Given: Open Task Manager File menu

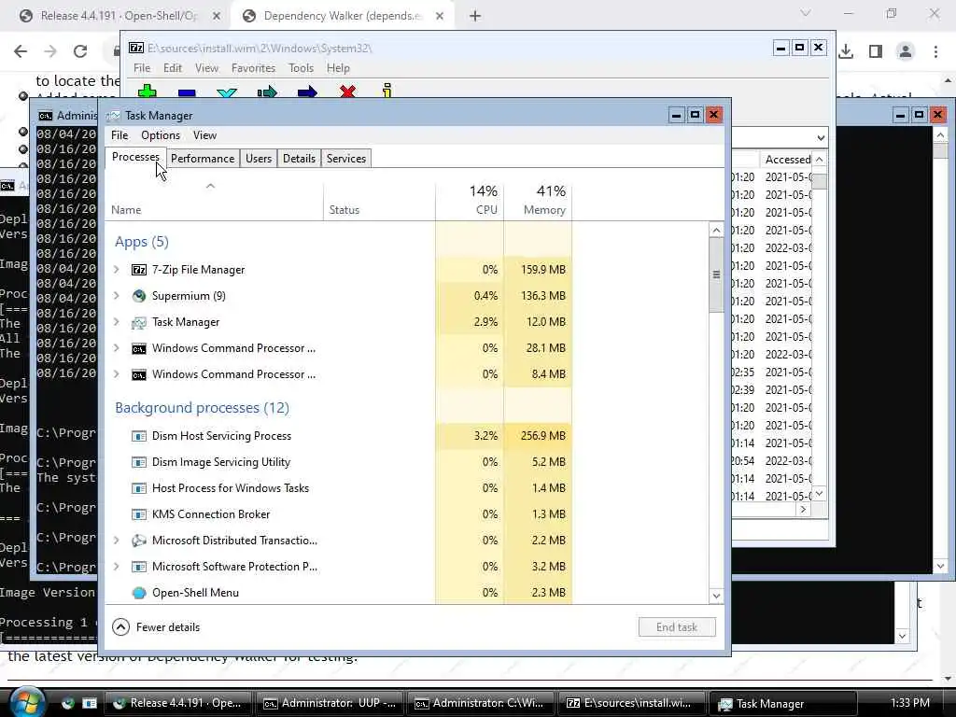Looking at the screenshot, I should point(119,135).
